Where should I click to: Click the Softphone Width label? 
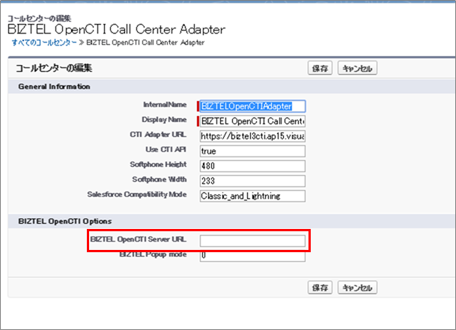(x=159, y=180)
